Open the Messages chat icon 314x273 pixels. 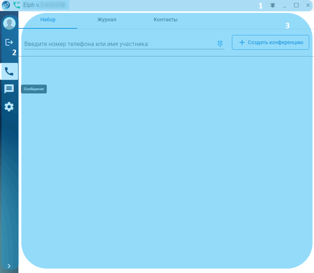[9, 89]
